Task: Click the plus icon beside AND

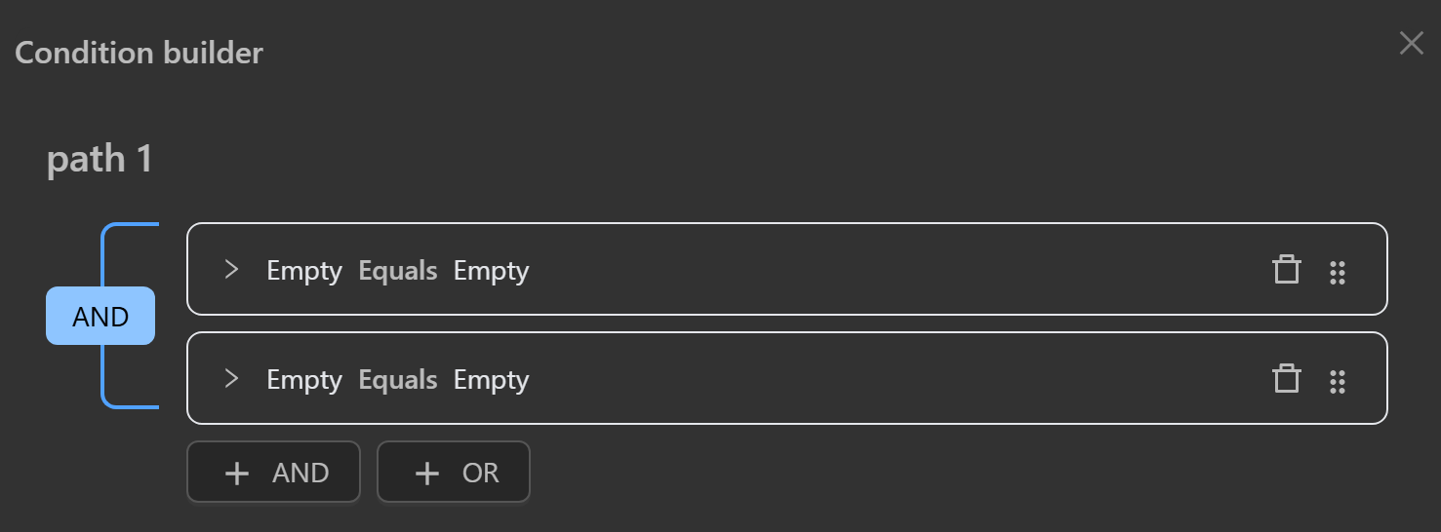Action: pyautogui.click(x=237, y=474)
